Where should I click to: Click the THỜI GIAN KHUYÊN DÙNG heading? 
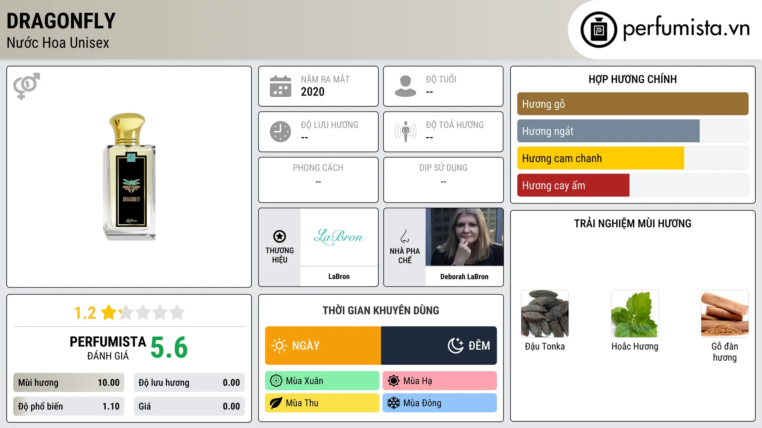coord(381,310)
